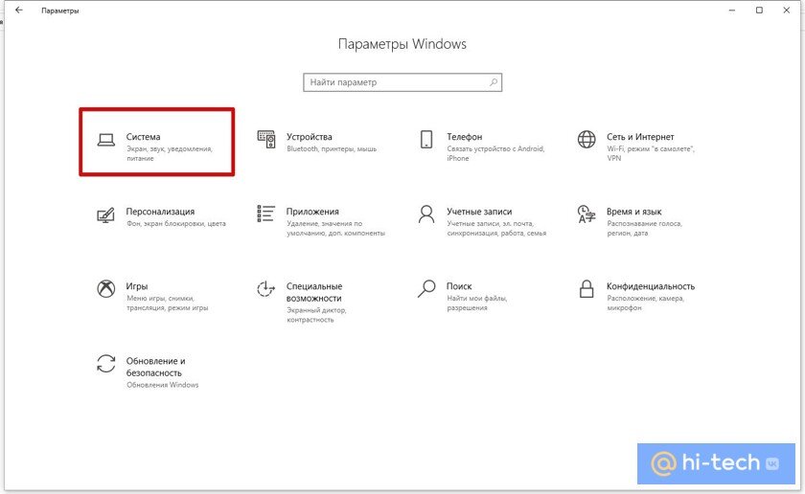This screenshot has height=494, width=805.
Task: Click description 'Меню игры, снимки, трансляция'
Action: pyautogui.click(x=168, y=303)
